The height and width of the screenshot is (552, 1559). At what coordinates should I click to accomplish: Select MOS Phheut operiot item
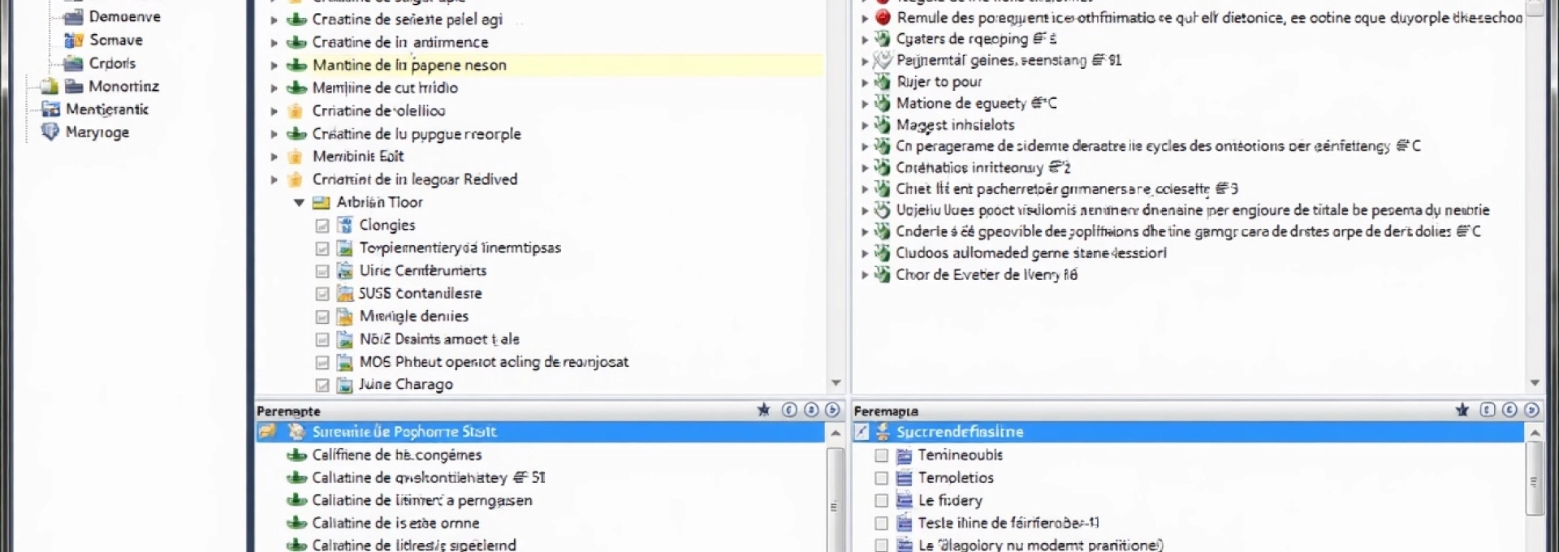(494, 362)
